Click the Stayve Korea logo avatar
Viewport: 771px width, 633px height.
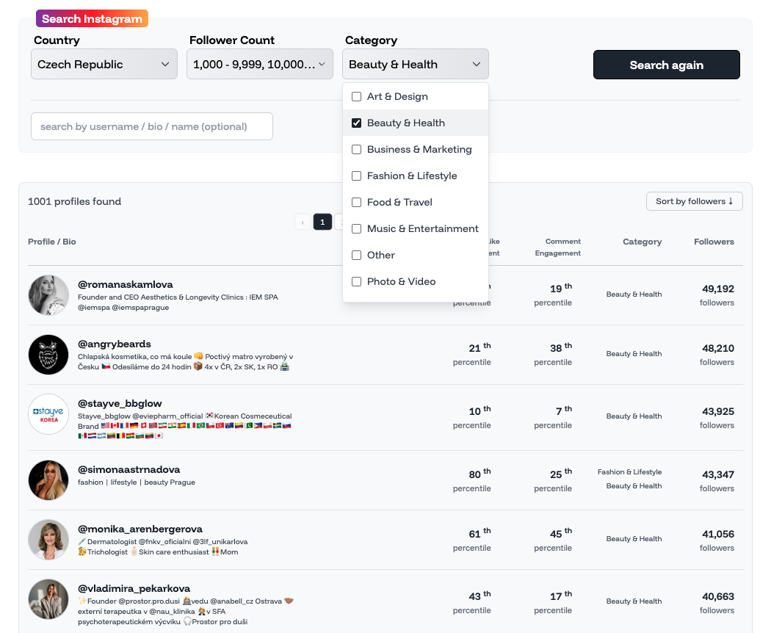[48, 414]
